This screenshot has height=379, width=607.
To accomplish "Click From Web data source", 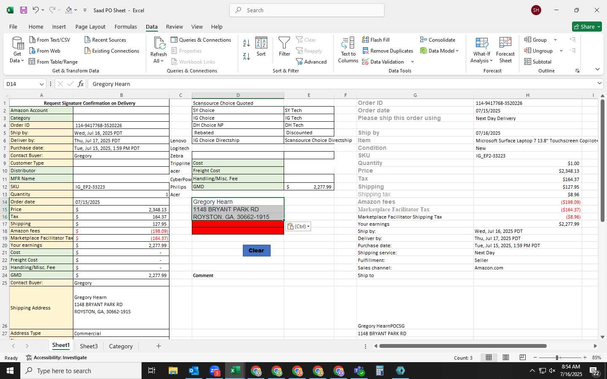I will 45,51.
